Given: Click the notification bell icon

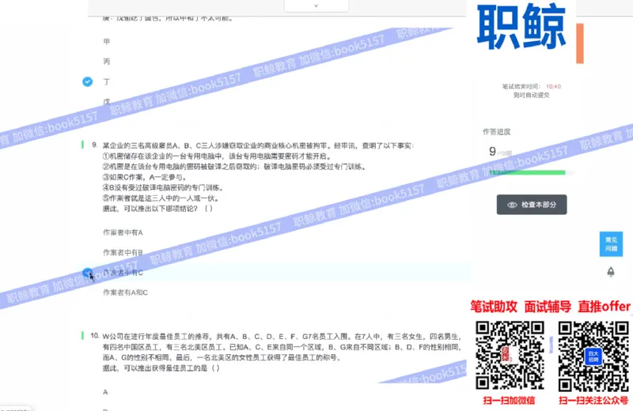Looking at the screenshot, I should click(611, 272).
